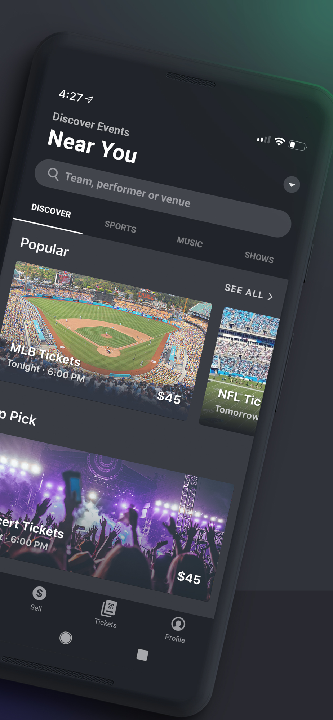Open the SHOWS tab

(x=259, y=257)
